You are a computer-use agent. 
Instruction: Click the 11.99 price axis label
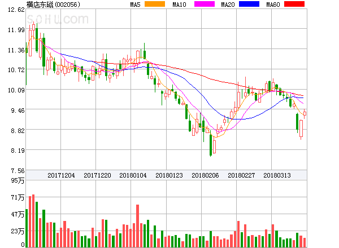(x=16, y=30)
